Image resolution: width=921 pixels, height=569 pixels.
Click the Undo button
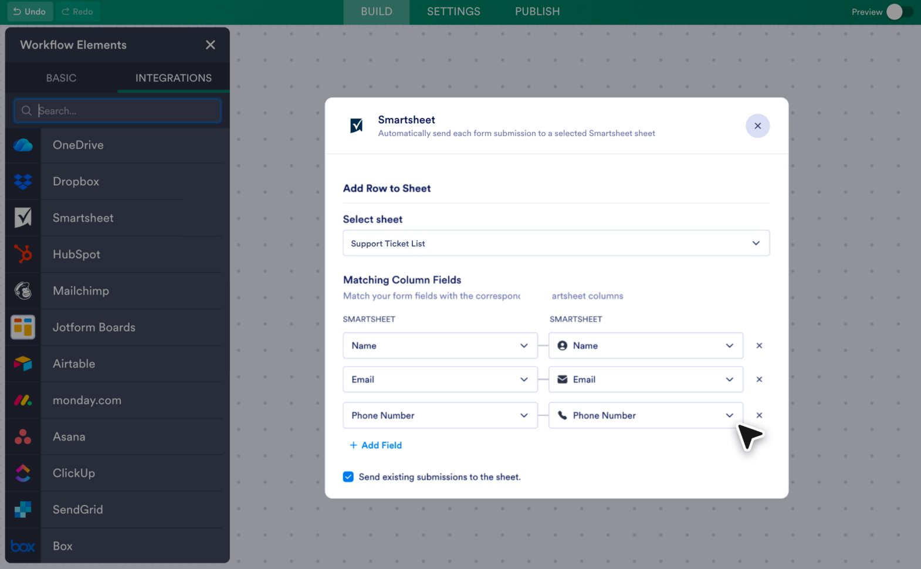(x=30, y=12)
